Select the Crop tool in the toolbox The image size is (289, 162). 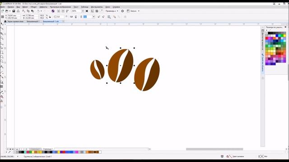click(x=2, y=34)
